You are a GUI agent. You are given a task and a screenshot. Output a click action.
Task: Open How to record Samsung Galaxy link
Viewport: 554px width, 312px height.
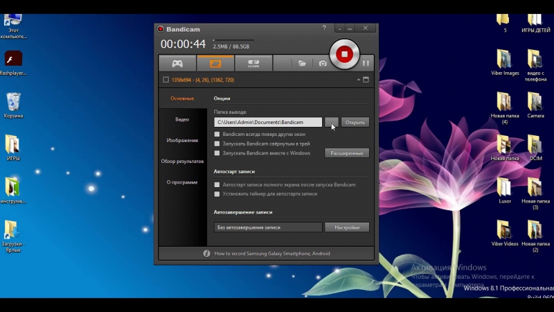point(272,253)
